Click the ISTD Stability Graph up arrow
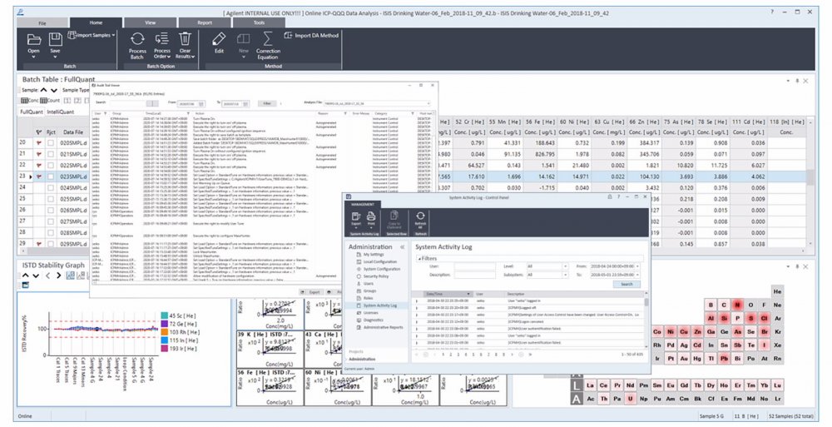The width and height of the screenshot is (832, 427). 26,276
